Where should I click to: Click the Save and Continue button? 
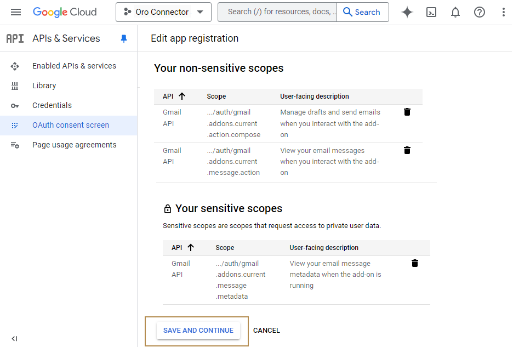click(x=198, y=331)
